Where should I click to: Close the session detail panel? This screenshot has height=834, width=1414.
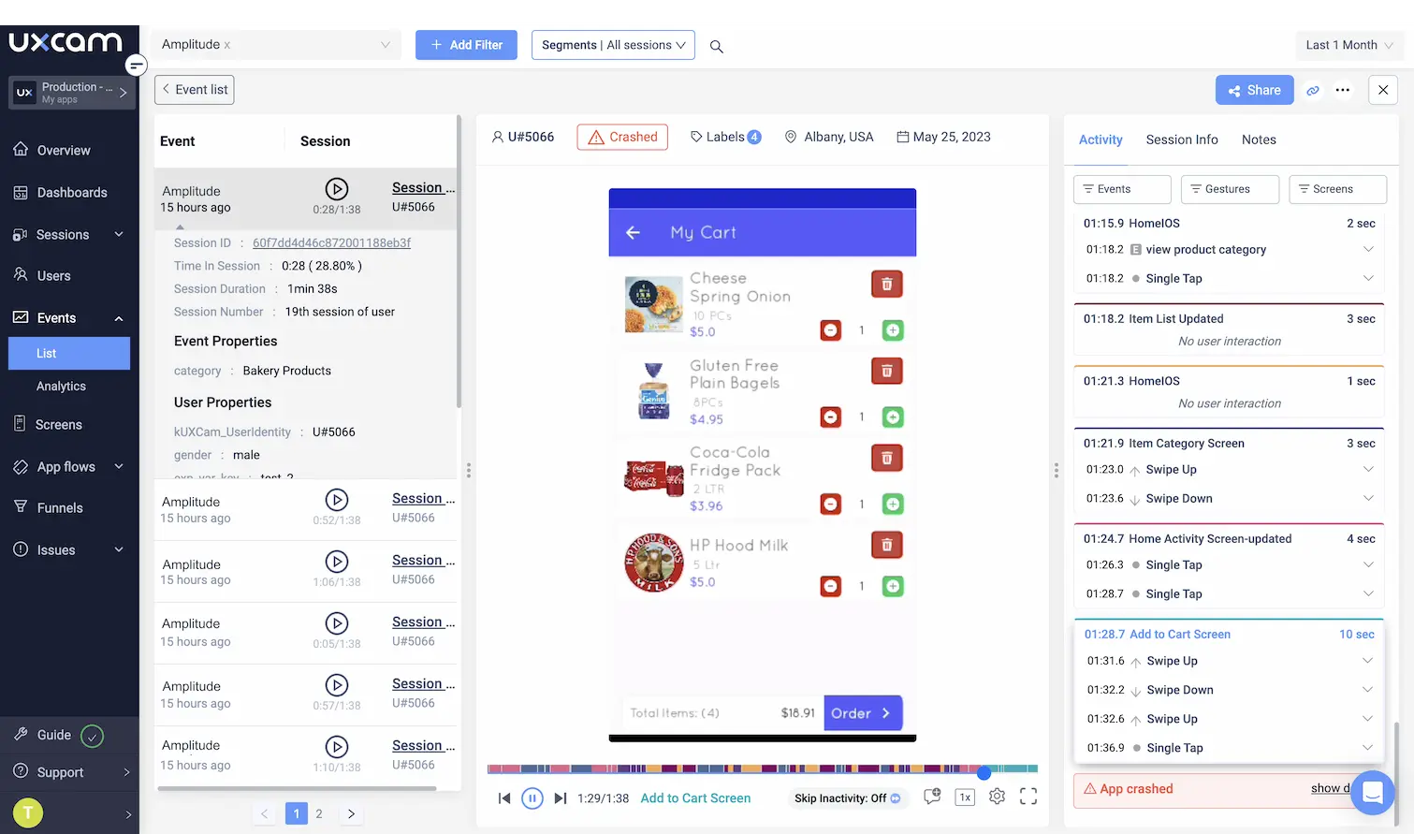tap(1383, 90)
